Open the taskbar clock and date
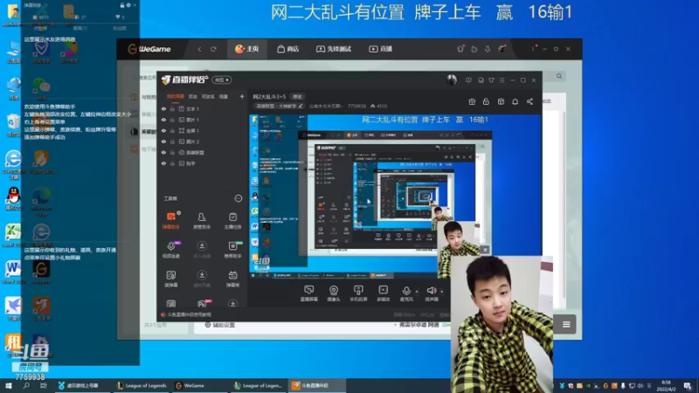Image resolution: width=699 pixels, height=393 pixels. (x=667, y=386)
